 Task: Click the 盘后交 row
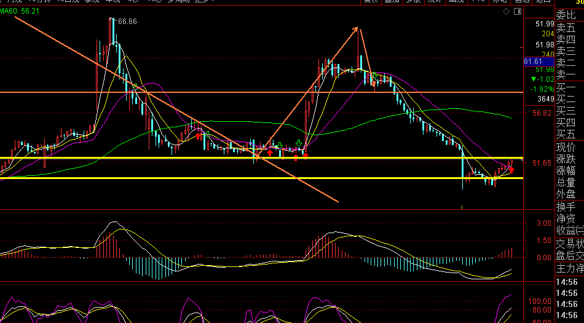[570, 255]
